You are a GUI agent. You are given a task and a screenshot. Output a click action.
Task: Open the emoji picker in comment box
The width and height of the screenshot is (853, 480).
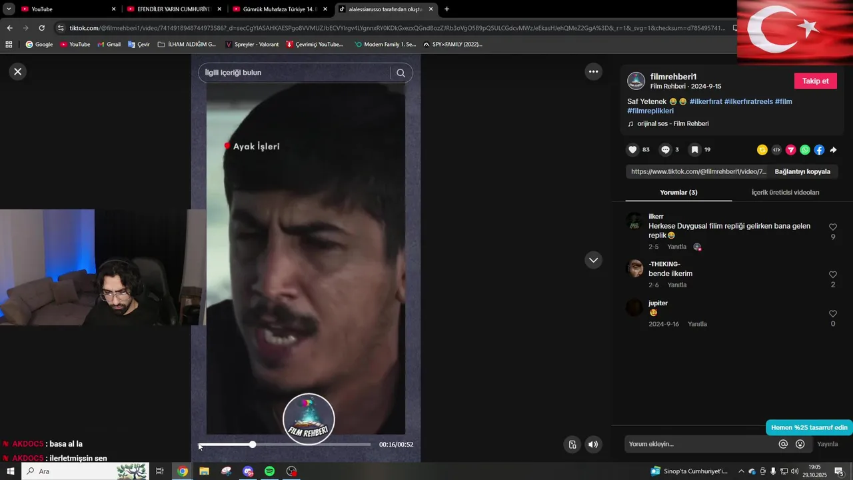(800, 444)
